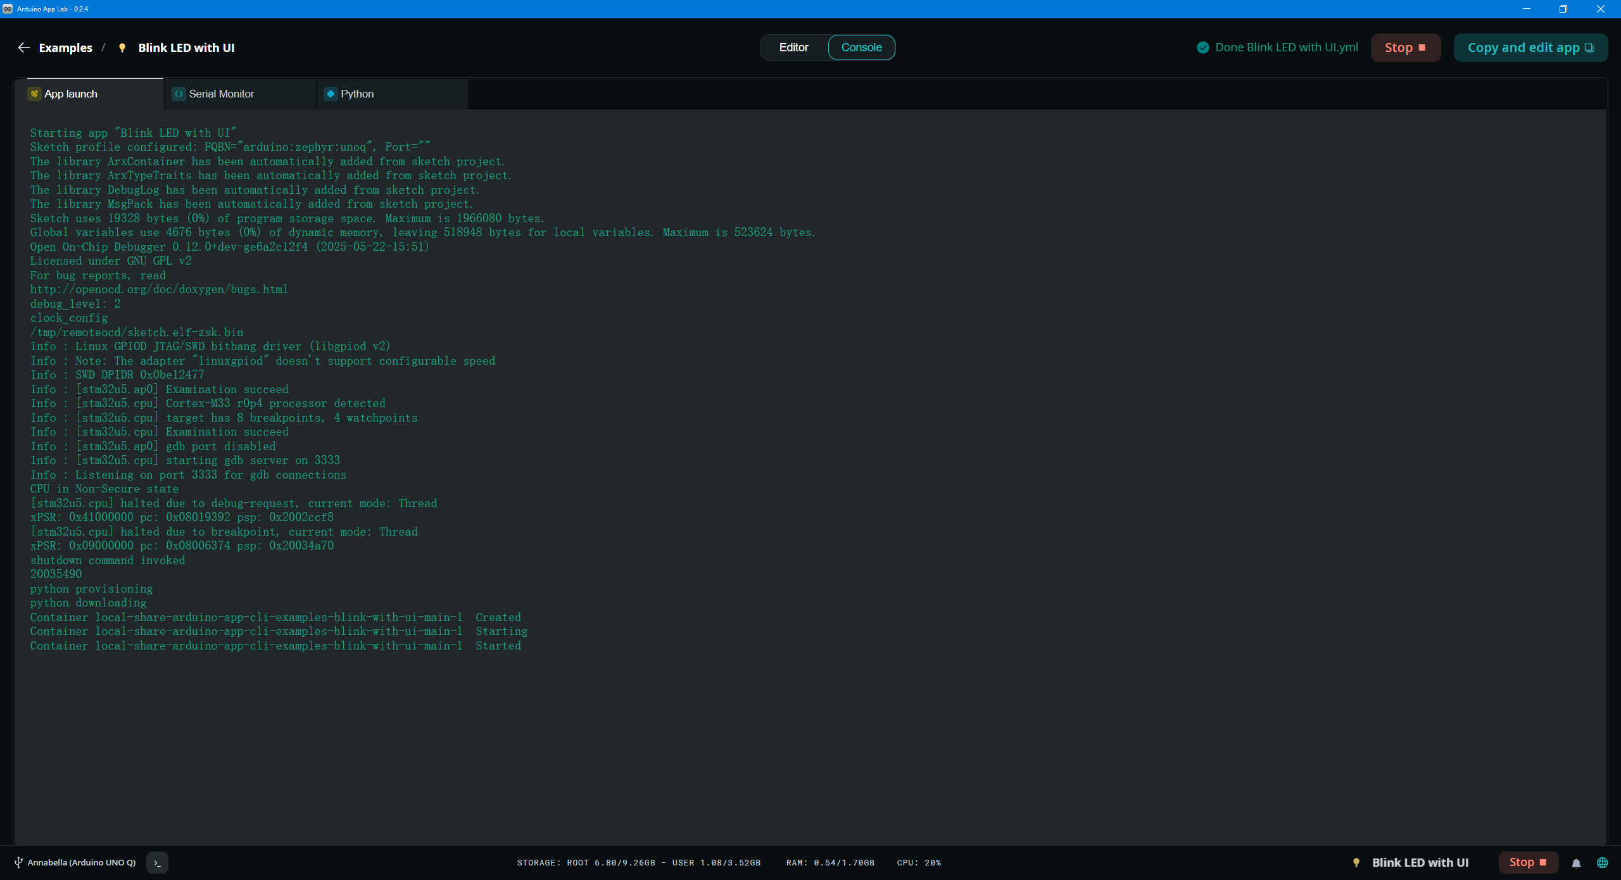Click the USB connection icon near Annabella
This screenshot has height=880, width=1621.
(18, 862)
